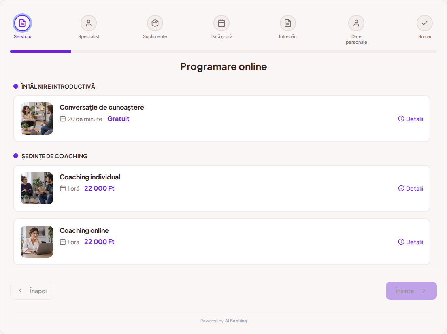Screen dimensions: 447x334
Task: Click the Specialist step label
Action: (89, 36)
